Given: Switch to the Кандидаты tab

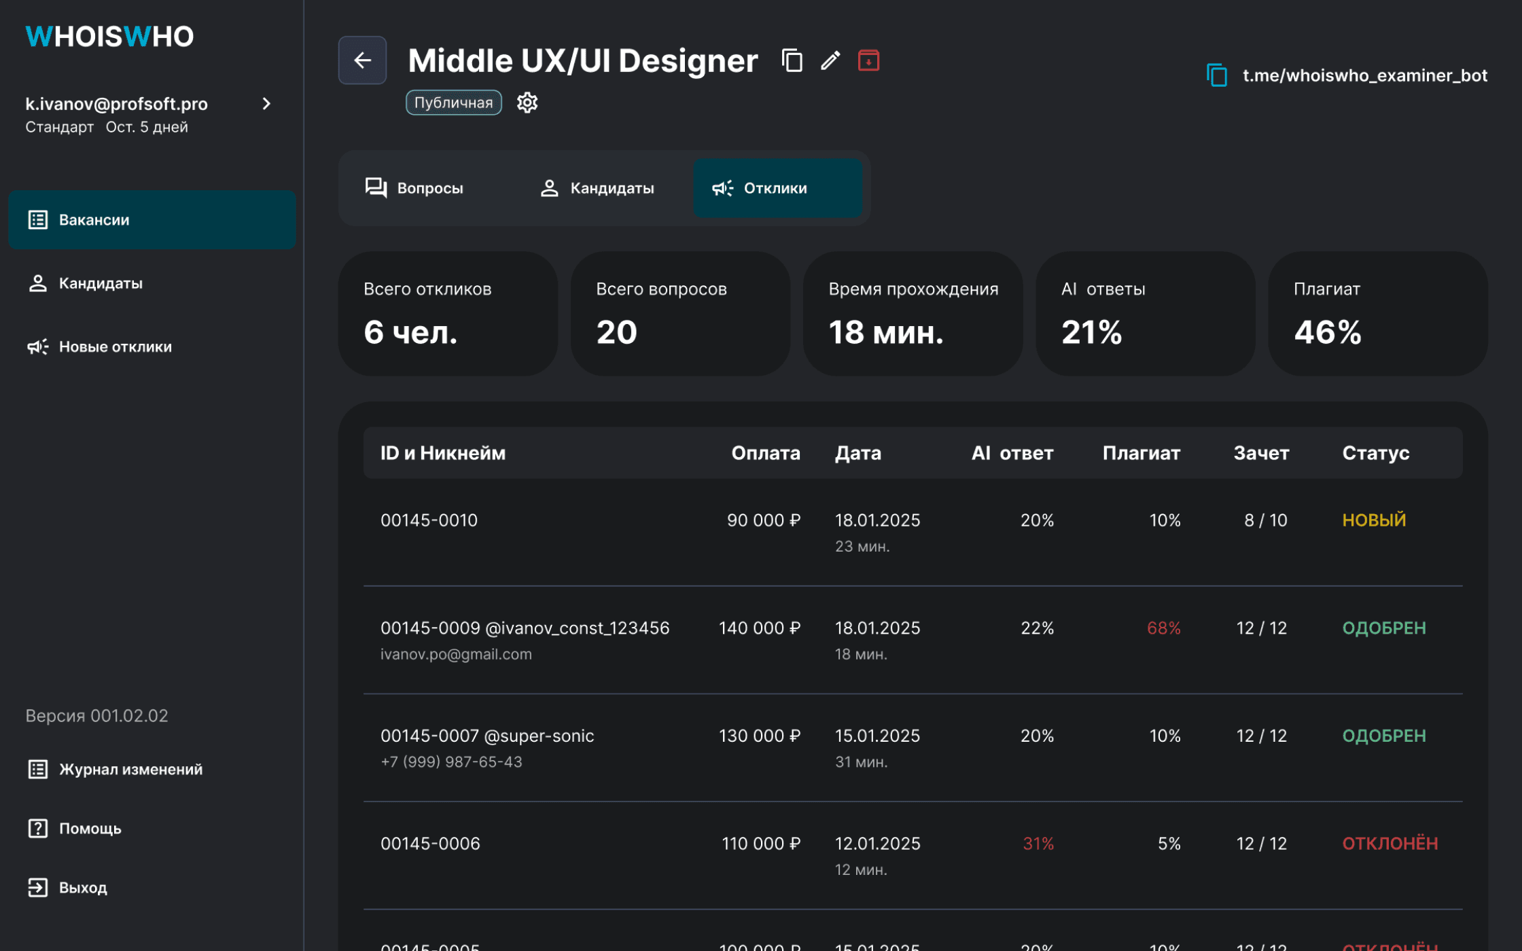Looking at the screenshot, I should [x=605, y=188].
